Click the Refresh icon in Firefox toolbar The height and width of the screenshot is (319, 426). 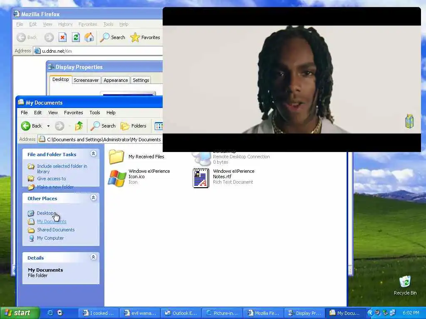click(x=76, y=37)
